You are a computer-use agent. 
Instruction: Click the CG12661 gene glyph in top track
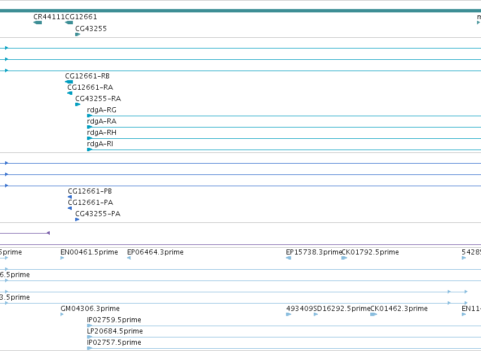69,23
